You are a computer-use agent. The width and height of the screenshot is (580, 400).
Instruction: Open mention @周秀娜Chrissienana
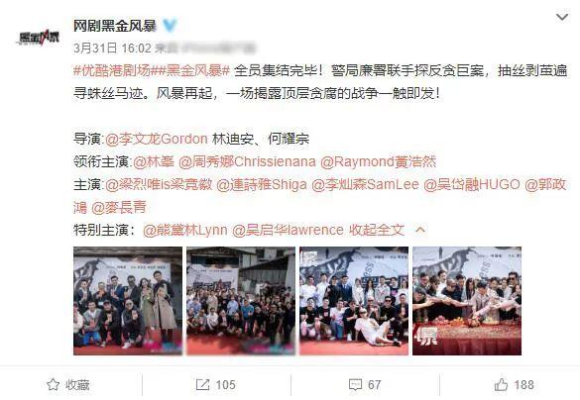pos(247,161)
